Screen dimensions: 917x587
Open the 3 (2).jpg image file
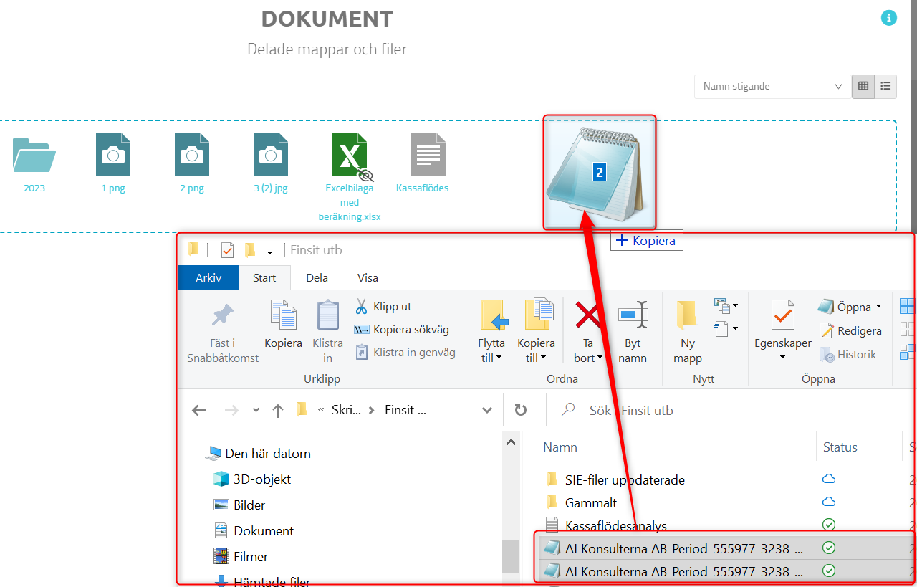[x=271, y=166]
